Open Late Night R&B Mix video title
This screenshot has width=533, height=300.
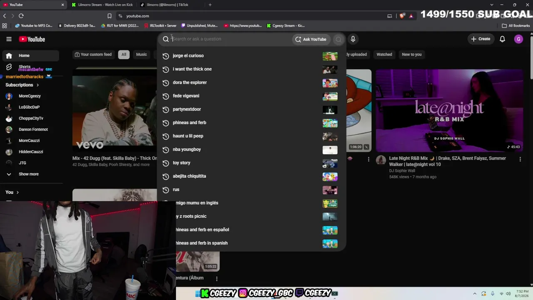point(448,161)
